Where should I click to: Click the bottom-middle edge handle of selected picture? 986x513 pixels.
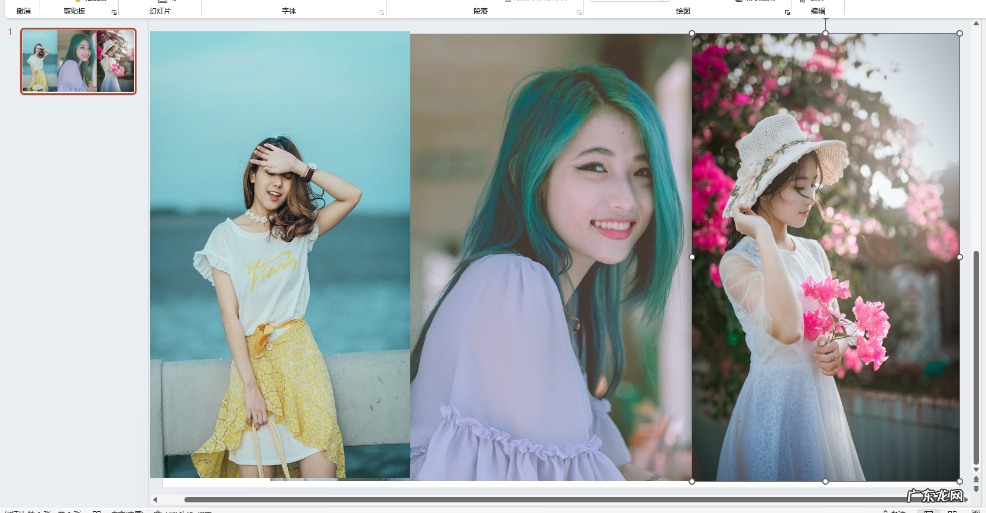826,481
